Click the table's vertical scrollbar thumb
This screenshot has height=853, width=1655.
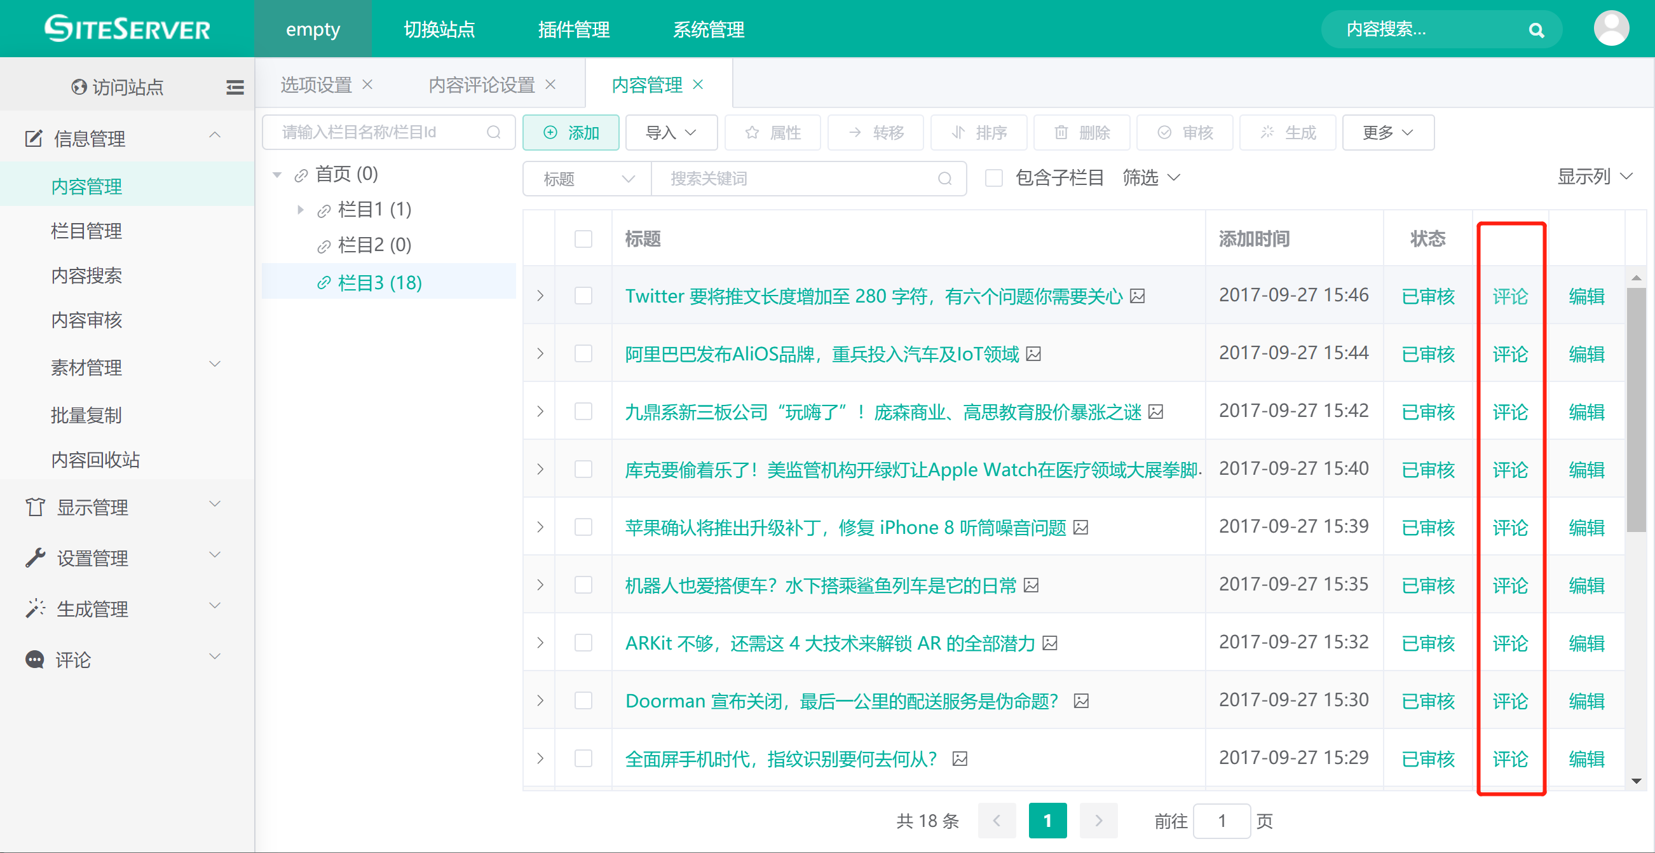point(1636,411)
